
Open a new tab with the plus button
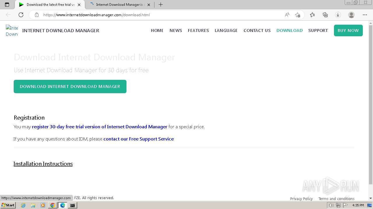(161, 5)
